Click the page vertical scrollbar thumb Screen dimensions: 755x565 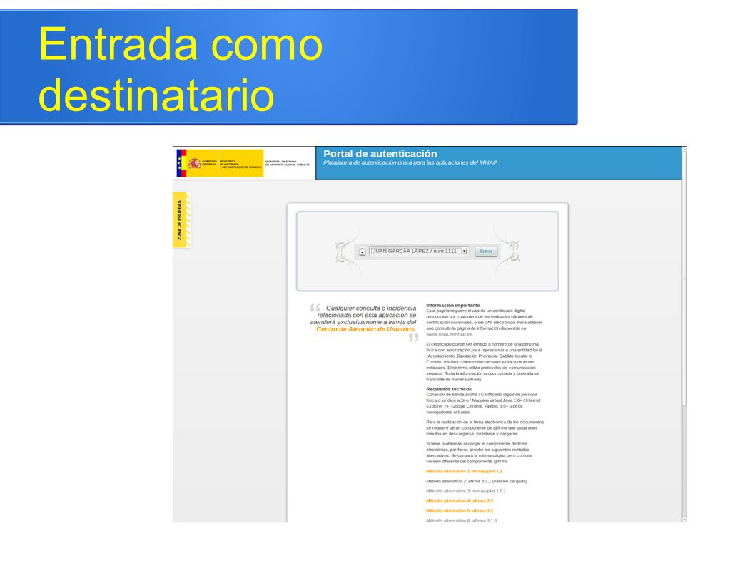[684, 279]
